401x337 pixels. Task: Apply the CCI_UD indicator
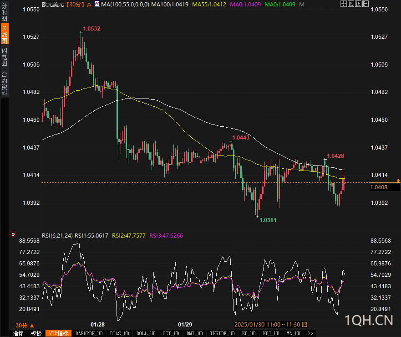171,333
